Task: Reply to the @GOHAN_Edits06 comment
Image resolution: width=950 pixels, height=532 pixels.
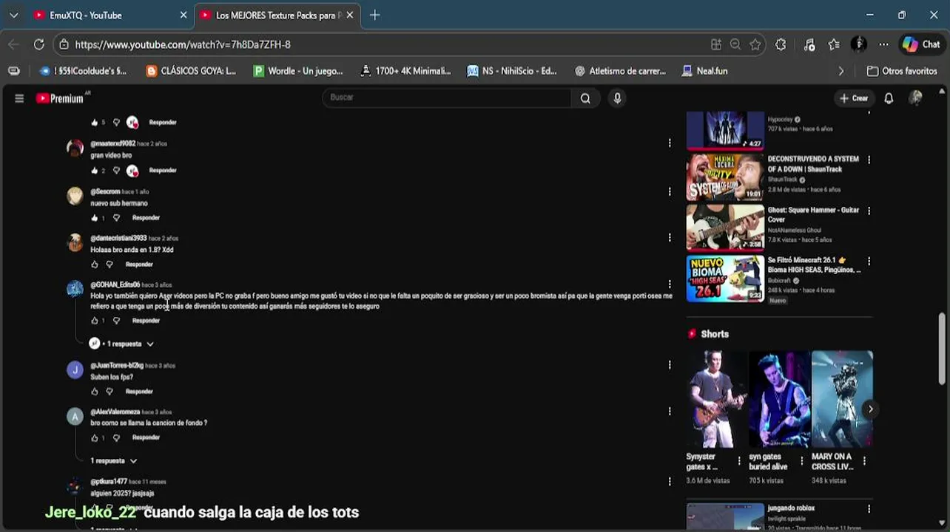Action: pos(146,321)
